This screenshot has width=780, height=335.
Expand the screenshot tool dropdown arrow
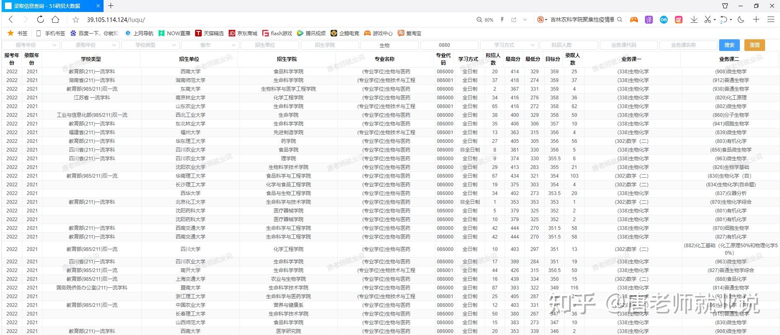(715, 20)
